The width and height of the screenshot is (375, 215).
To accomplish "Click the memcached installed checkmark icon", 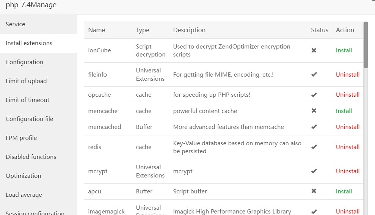I will pos(314,127).
